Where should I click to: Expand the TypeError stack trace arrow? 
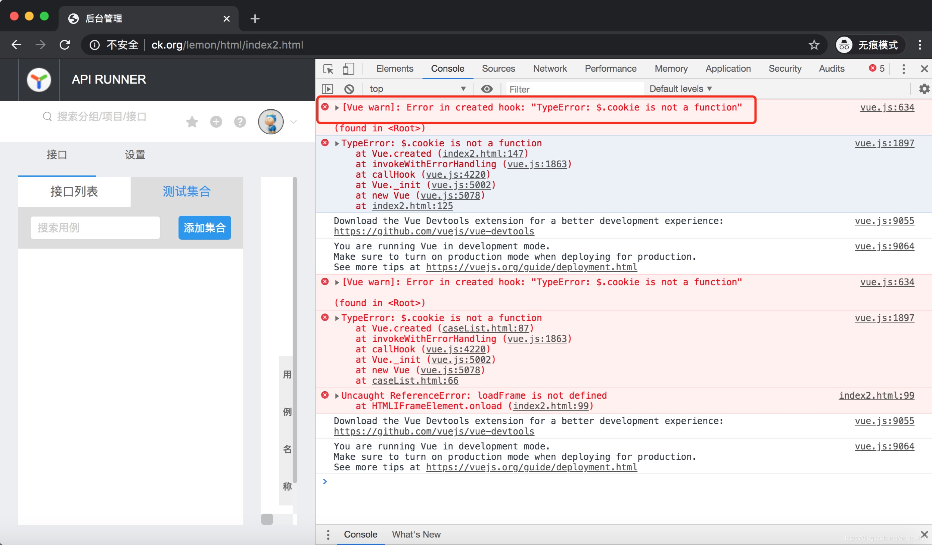[x=336, y=143]
